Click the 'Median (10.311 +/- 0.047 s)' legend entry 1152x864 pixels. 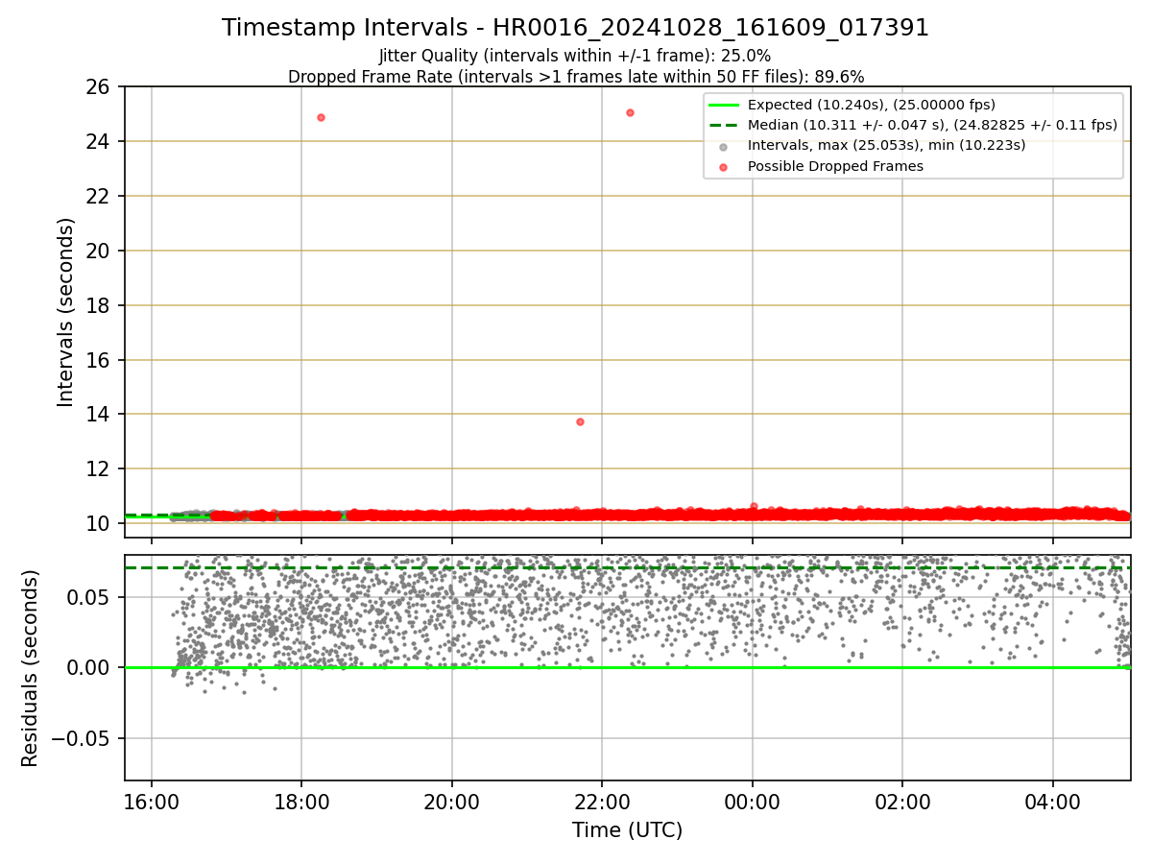pyautogui.click(x=932, y=125)
